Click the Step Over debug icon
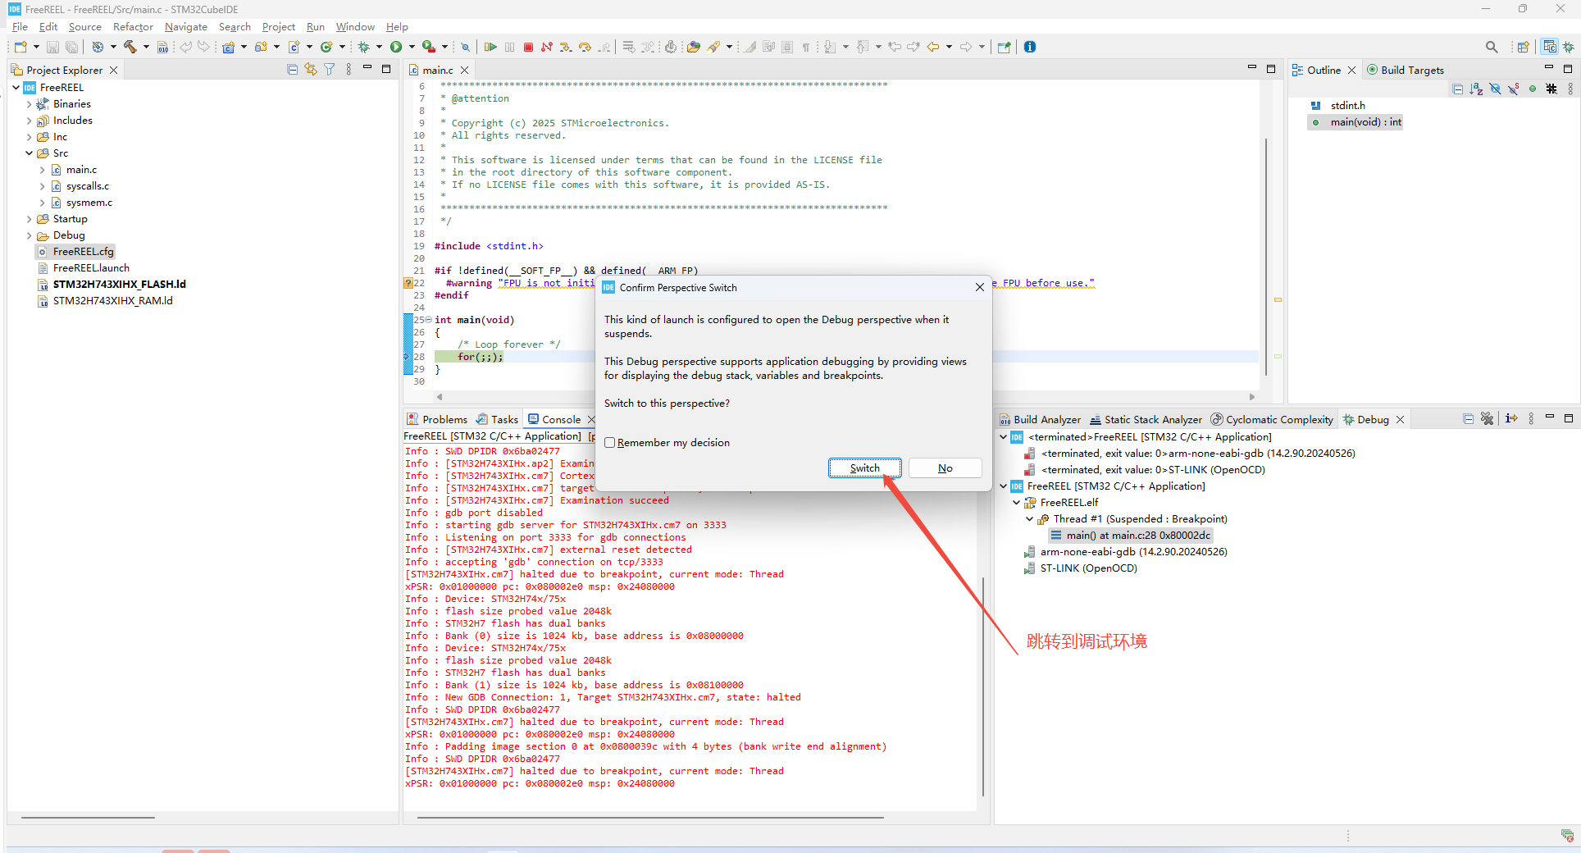 [x=585, y=47]
